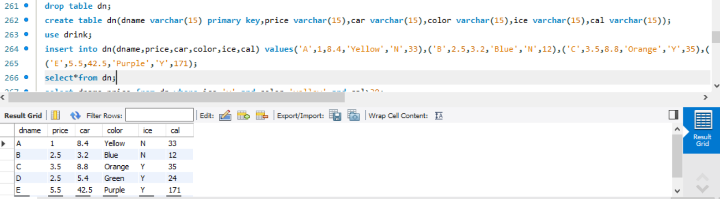Click the edit current row icon
Viewport: 720px width, 199px height.
click(225, 116)
